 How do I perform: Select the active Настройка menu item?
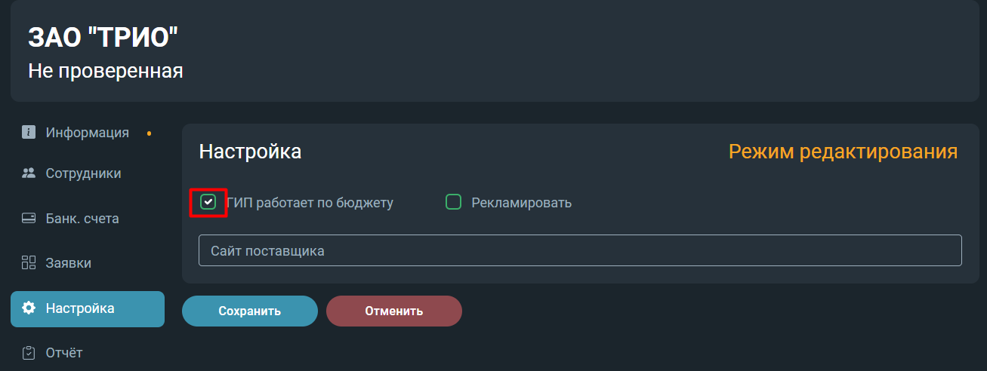click(x=88, y=309)
